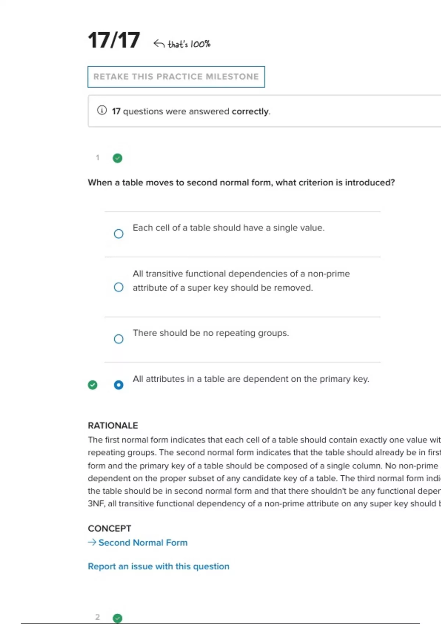Choose the "no repeating groups" radio option
Screen dimensions: 441x624
(118, 339)
